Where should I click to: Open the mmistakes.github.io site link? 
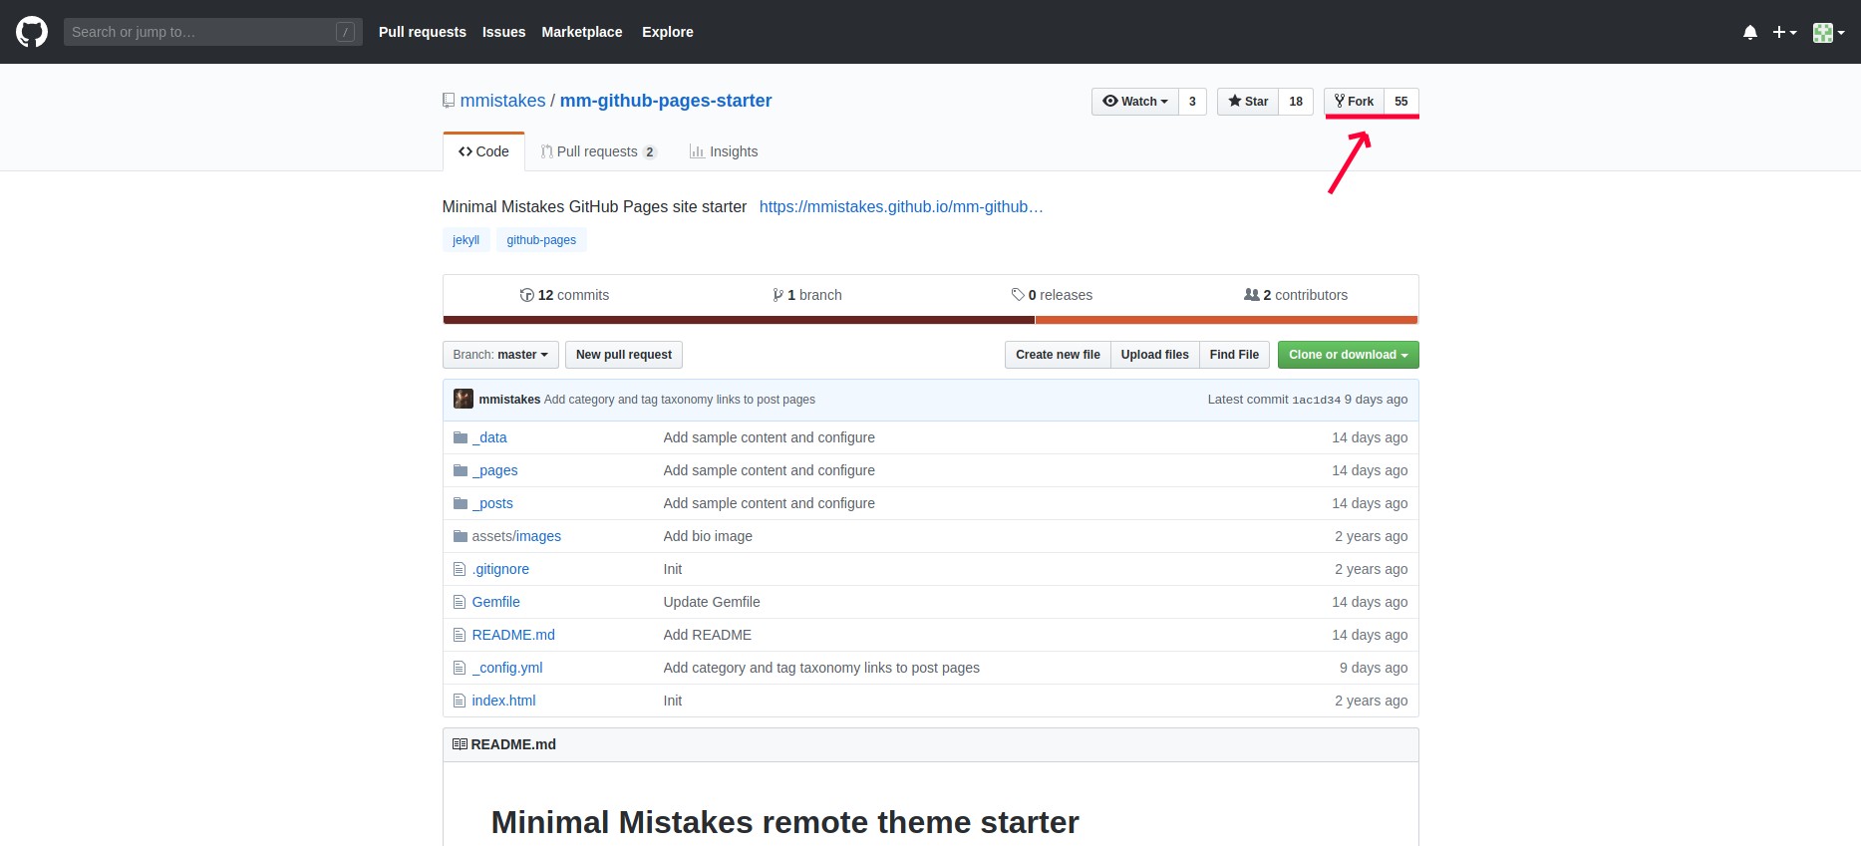901,207
